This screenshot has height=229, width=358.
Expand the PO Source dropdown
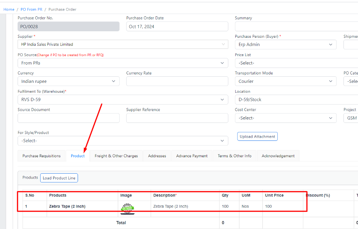point(122,63)
